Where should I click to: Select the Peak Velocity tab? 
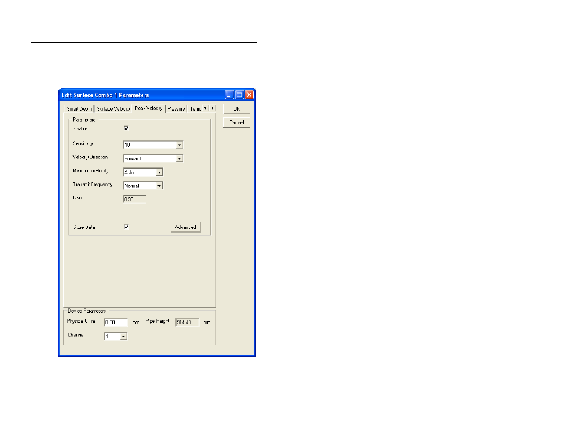[x=148, y=108]
